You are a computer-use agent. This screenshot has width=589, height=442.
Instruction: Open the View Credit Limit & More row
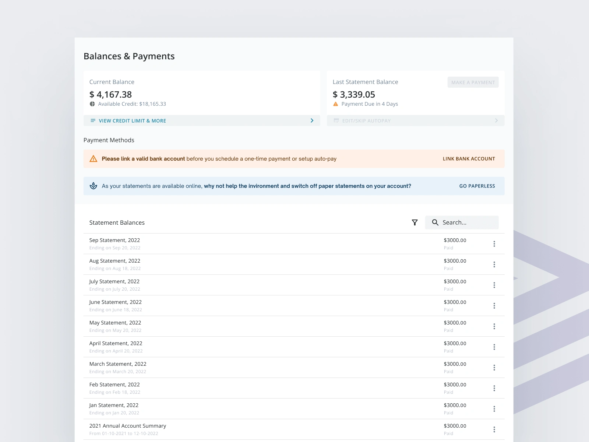[x=133, y=121]
